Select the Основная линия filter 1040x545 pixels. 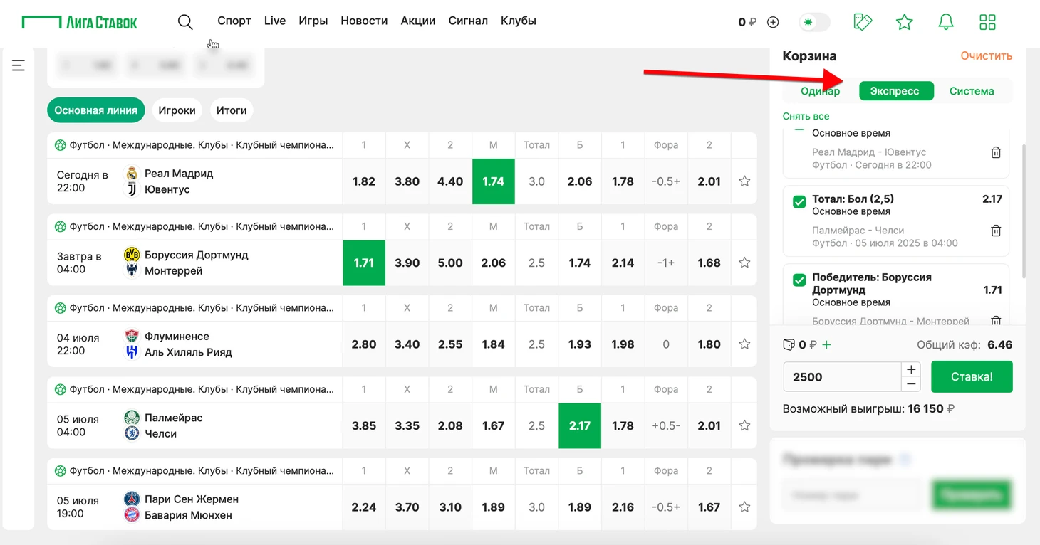point(96,110)
